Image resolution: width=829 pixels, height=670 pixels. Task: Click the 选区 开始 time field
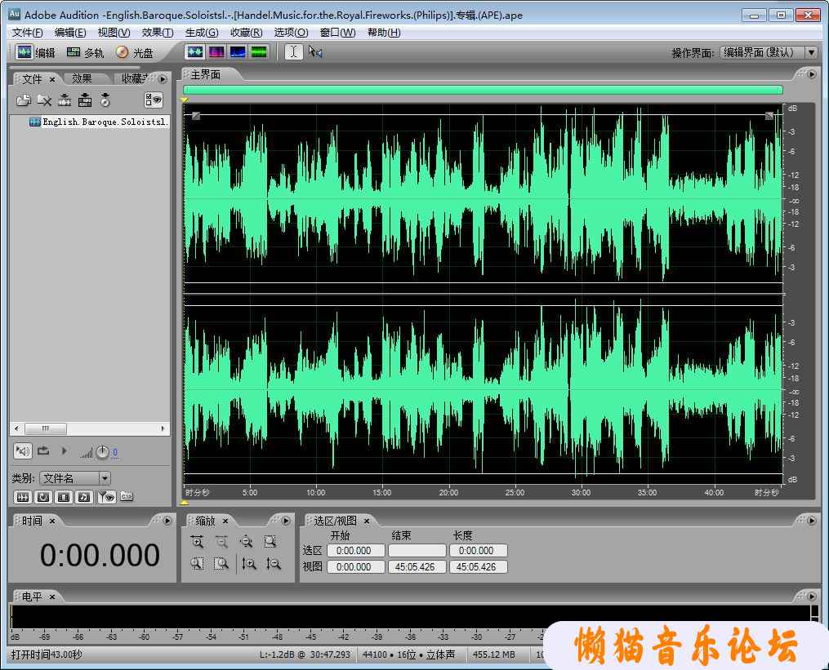point(356,551)
